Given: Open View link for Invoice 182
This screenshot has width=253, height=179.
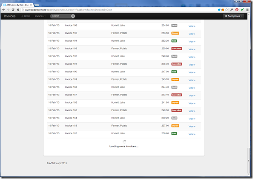Looking at the screenshot, I should point(192,134).
